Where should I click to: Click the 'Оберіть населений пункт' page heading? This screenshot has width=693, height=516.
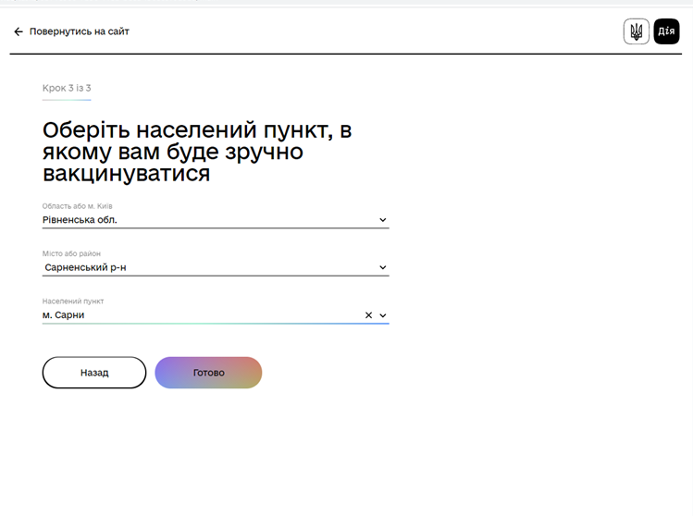coord(197,152)
